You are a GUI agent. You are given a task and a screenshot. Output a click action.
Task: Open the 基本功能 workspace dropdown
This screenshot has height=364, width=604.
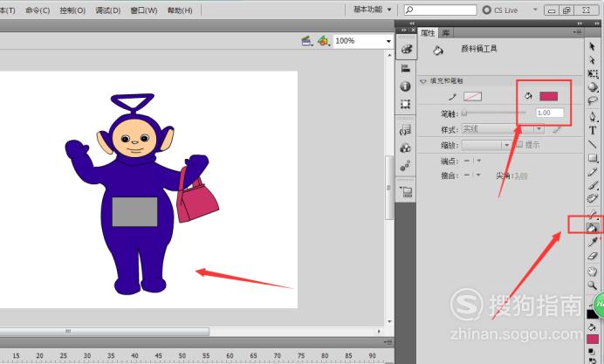click(x=372, y=10)
